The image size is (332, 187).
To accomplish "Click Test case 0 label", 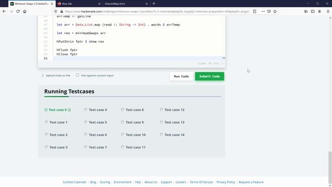I will pos(58,110).
